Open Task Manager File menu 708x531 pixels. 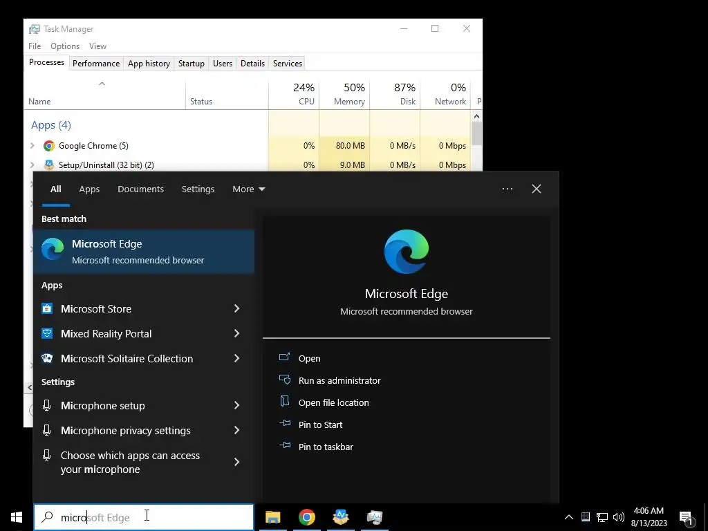click(x=35, y=46)
